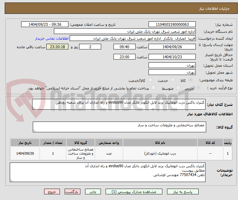The width and height of the screenshot is (238, 200).
Task: Select the جزیی purchase type radio
Action: (198, 88)
